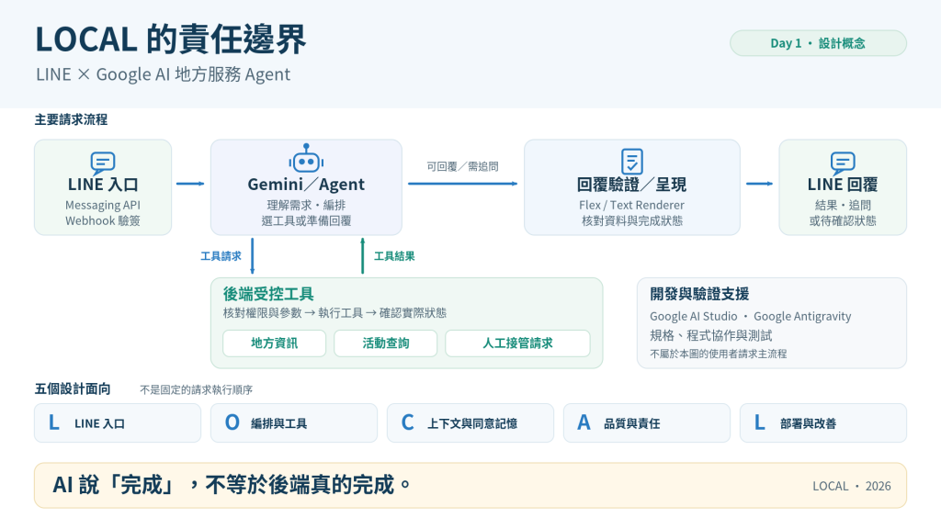
Task: Click the robot icon above Gemini／Agent
Action: click(x=306, y=158)
